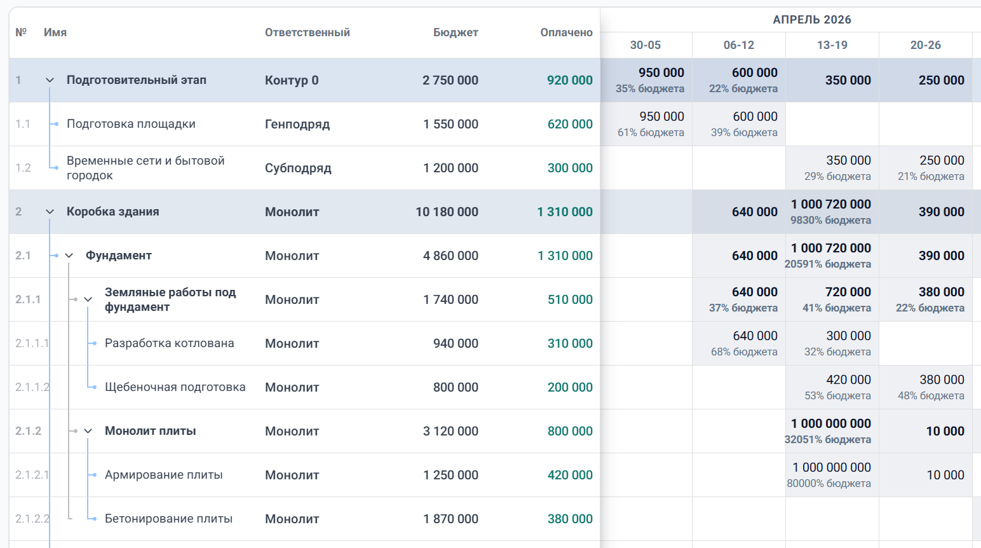This screenshot has height=548, width=981.
Task: Click the Бюджет column header
Action: [456, 32]
